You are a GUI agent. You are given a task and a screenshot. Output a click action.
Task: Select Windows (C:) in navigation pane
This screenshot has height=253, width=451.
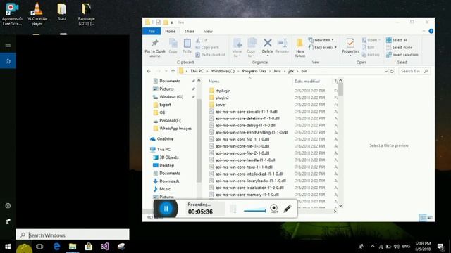(x=171, y=97)
